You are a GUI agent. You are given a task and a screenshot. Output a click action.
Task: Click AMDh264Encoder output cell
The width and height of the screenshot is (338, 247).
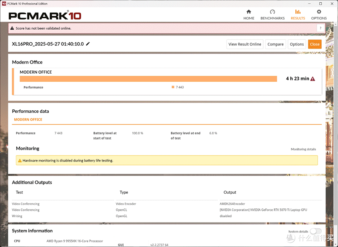pyautogui.click(x=232, y=204)
